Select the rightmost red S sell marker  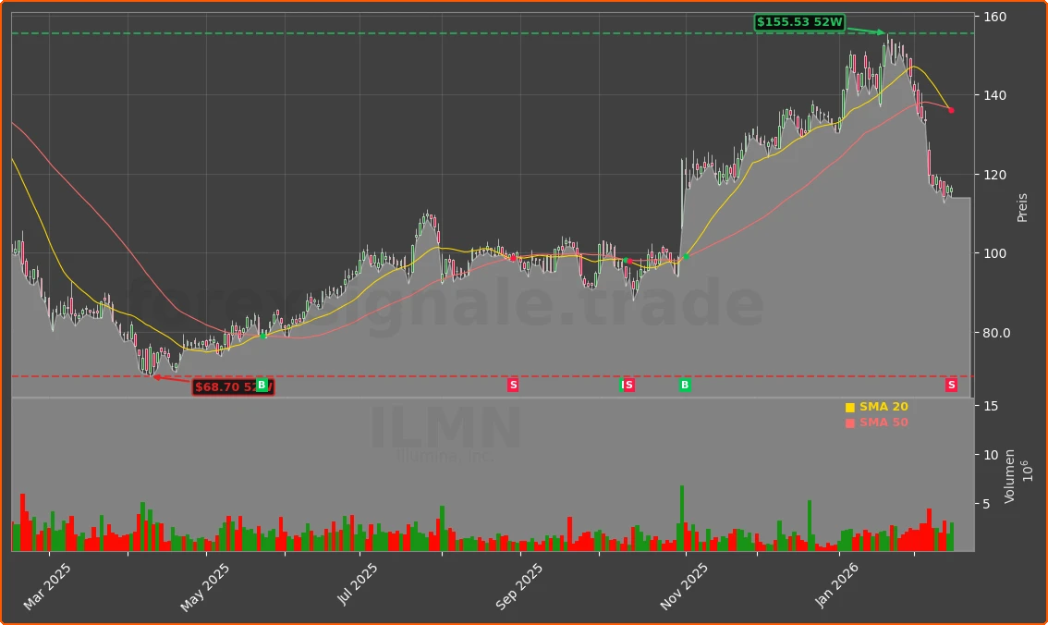[950, 385]
